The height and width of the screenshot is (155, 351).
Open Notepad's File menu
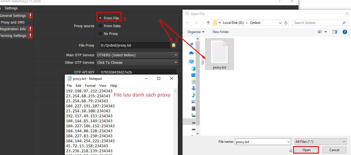[69, 86]
